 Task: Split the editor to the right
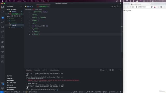pyautogui.click(x=117, y=6)
